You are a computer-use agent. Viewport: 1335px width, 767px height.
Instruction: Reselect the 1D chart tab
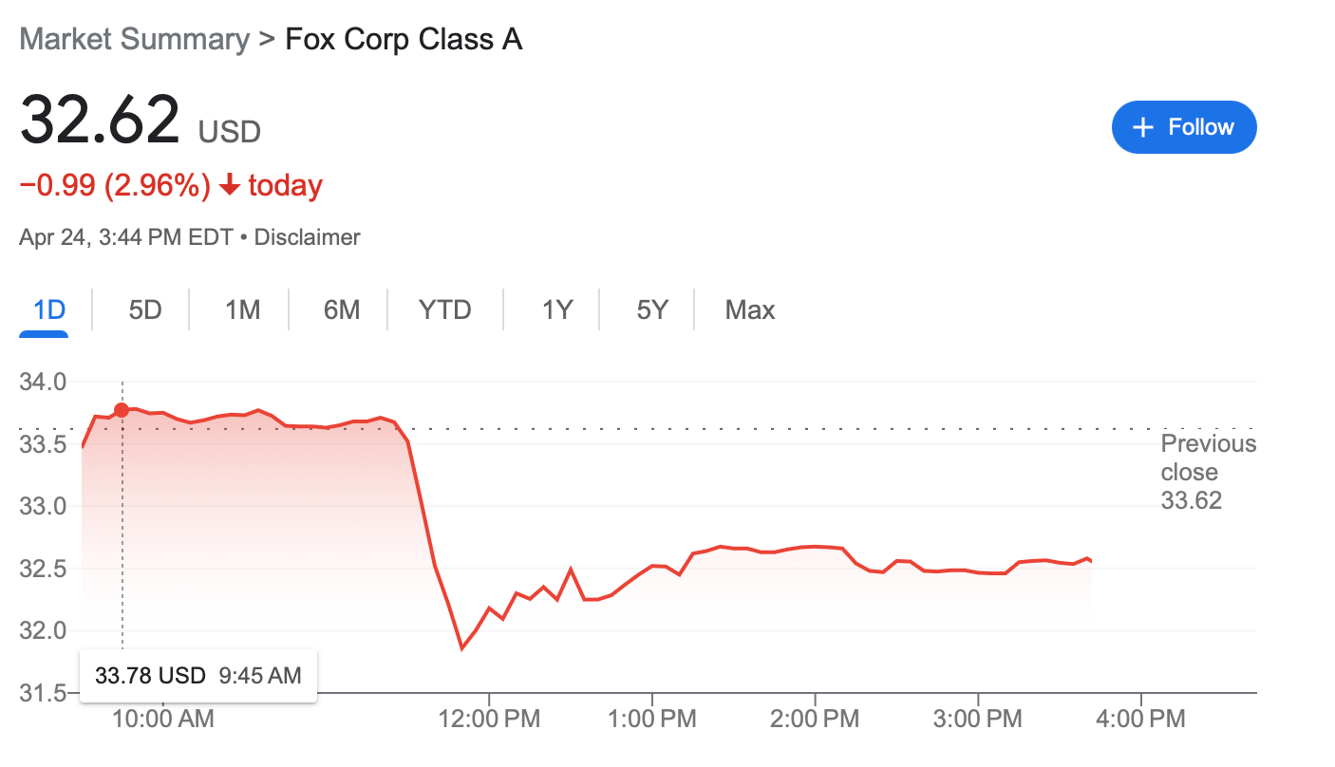44,309
